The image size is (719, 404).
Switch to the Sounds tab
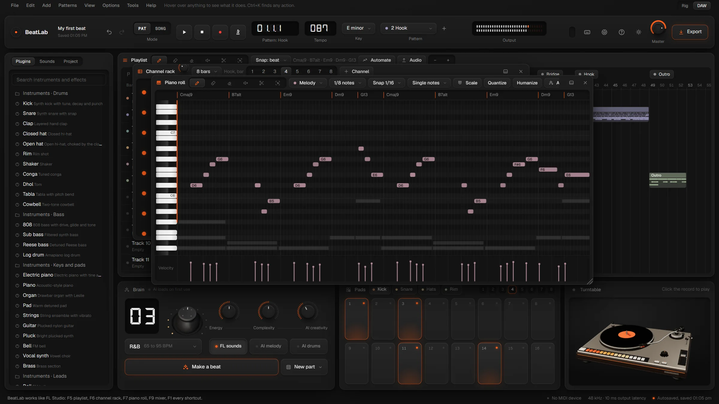pos(47,61)
